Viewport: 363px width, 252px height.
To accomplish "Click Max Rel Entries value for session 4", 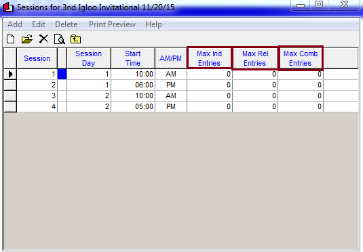I will coord(255,106).
